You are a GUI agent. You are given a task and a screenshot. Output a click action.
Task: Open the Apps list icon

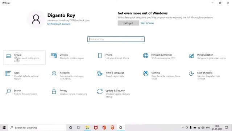click(8, 74)
